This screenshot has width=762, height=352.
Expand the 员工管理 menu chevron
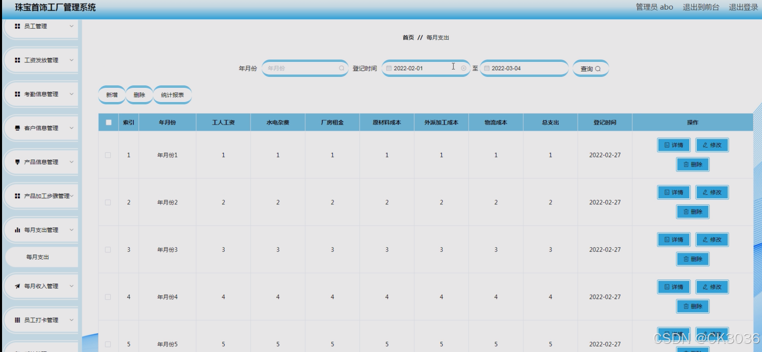[x=71, y=26]
